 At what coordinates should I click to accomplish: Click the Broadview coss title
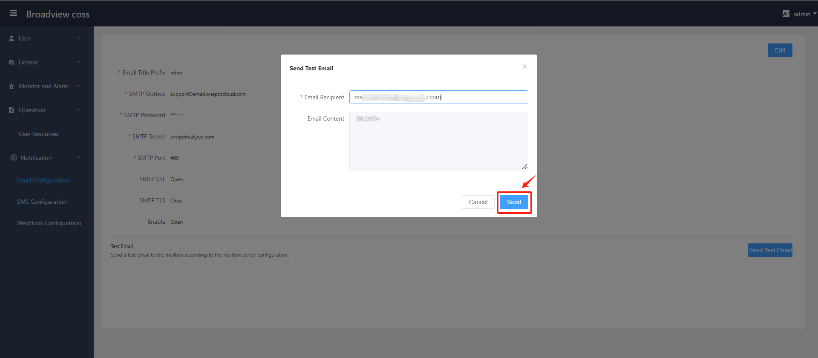point(58,14)
